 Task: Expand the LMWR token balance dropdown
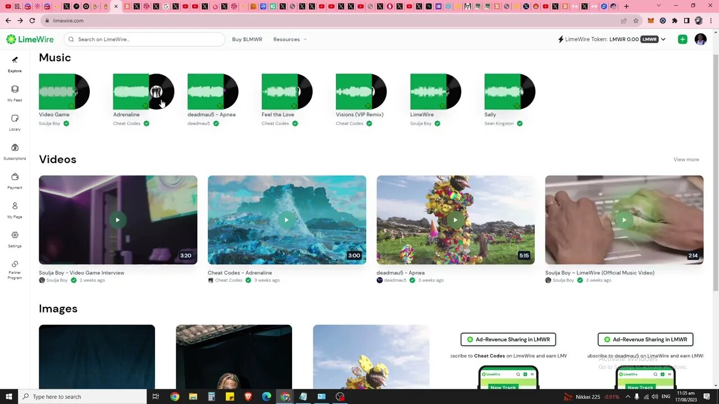(x=663, y=39)
